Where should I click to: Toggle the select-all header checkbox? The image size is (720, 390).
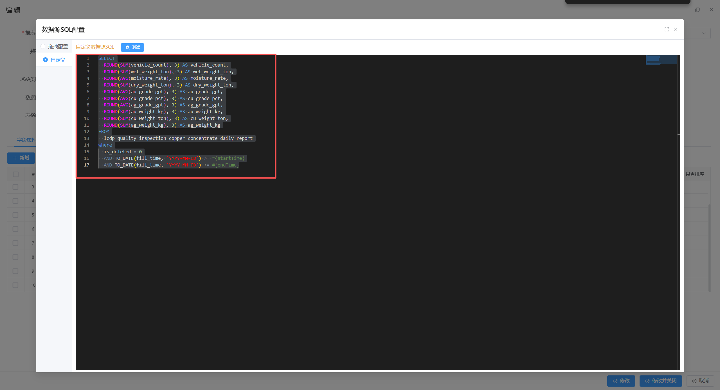click(16, 174)
